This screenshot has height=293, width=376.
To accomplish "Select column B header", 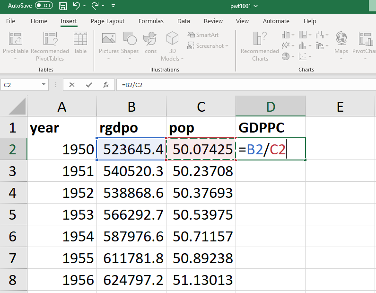I will point(131,107).
